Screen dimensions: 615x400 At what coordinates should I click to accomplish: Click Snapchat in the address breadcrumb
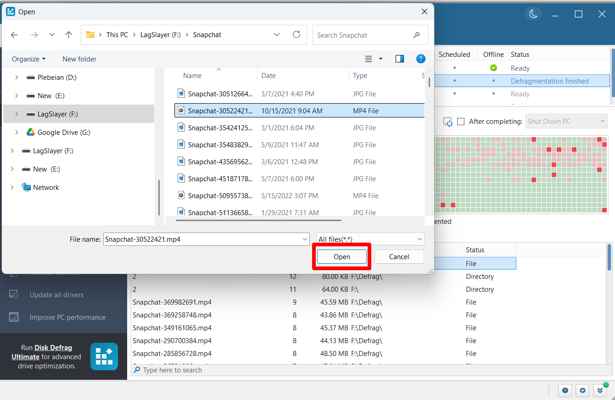(x=207, y=35)
